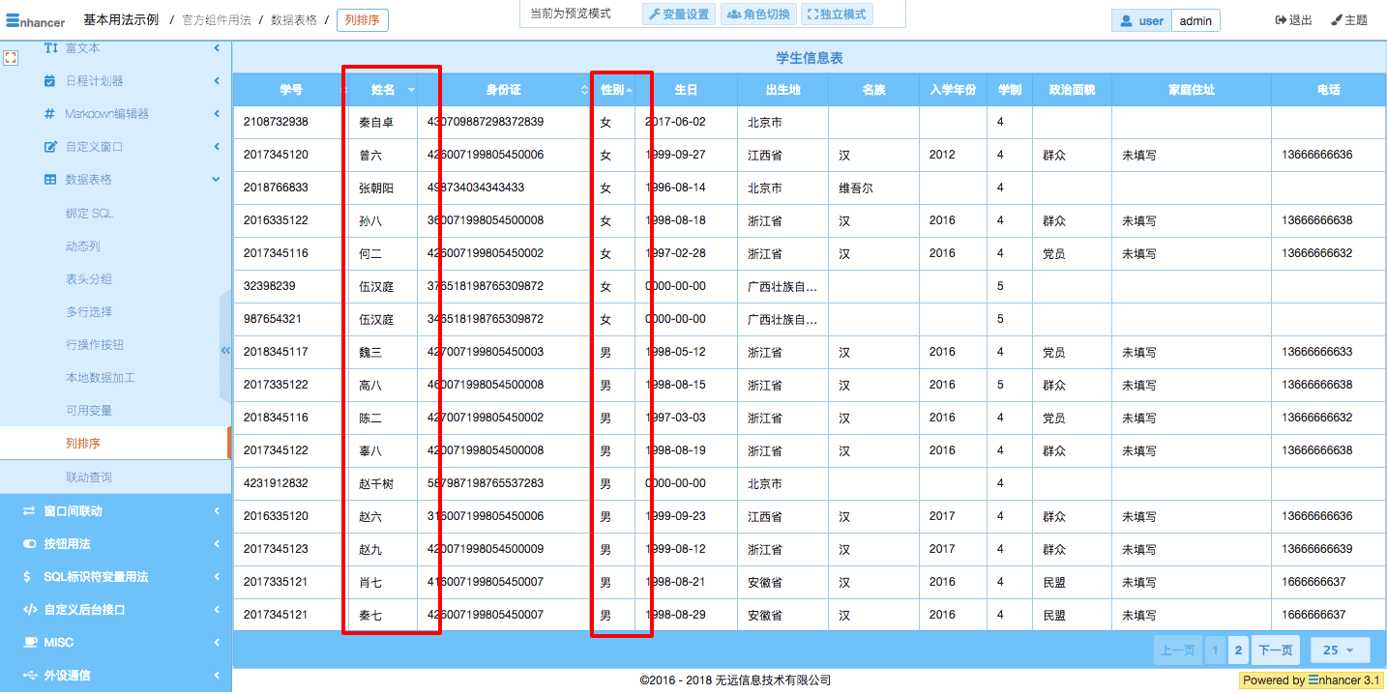Select 动态列 in the sidebar
This screenshot has height=694, width=1387.
[x=82, y=246]
